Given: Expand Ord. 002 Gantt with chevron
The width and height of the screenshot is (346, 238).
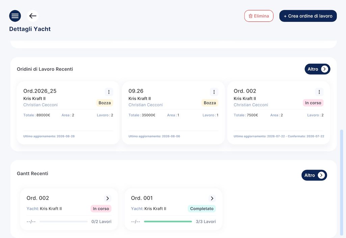Looking at the screenshot, I should coord(107,198).
